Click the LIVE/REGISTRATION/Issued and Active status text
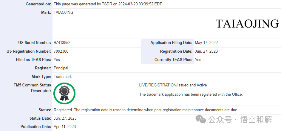 click(x=173, y=85)
